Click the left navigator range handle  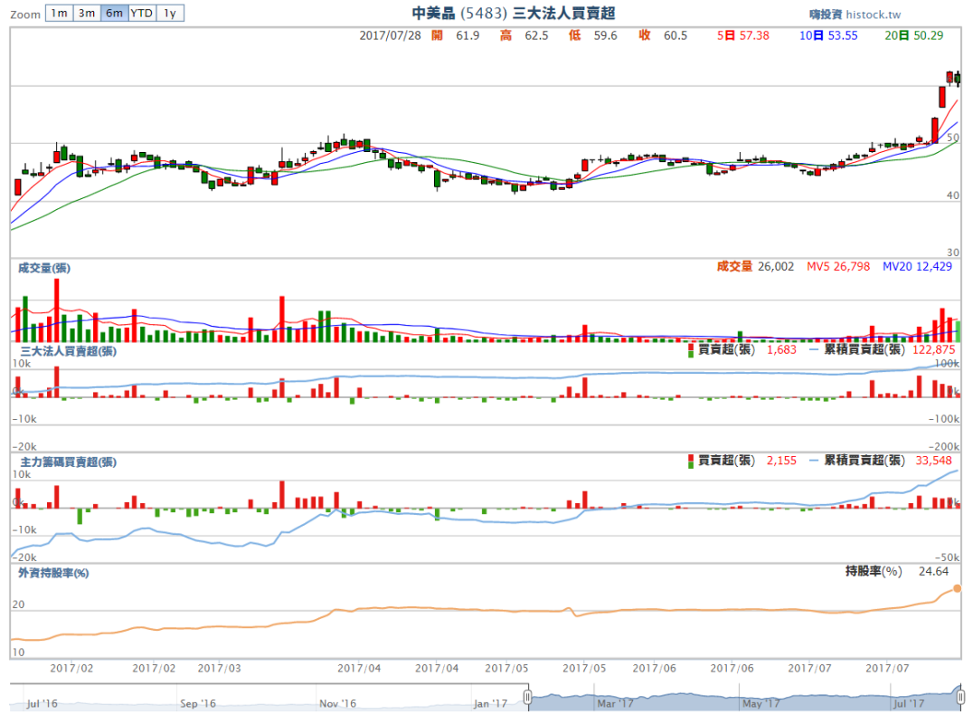tap(528, 697)
